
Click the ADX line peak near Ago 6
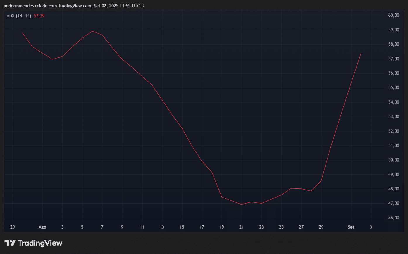click(x=92, y=31)
